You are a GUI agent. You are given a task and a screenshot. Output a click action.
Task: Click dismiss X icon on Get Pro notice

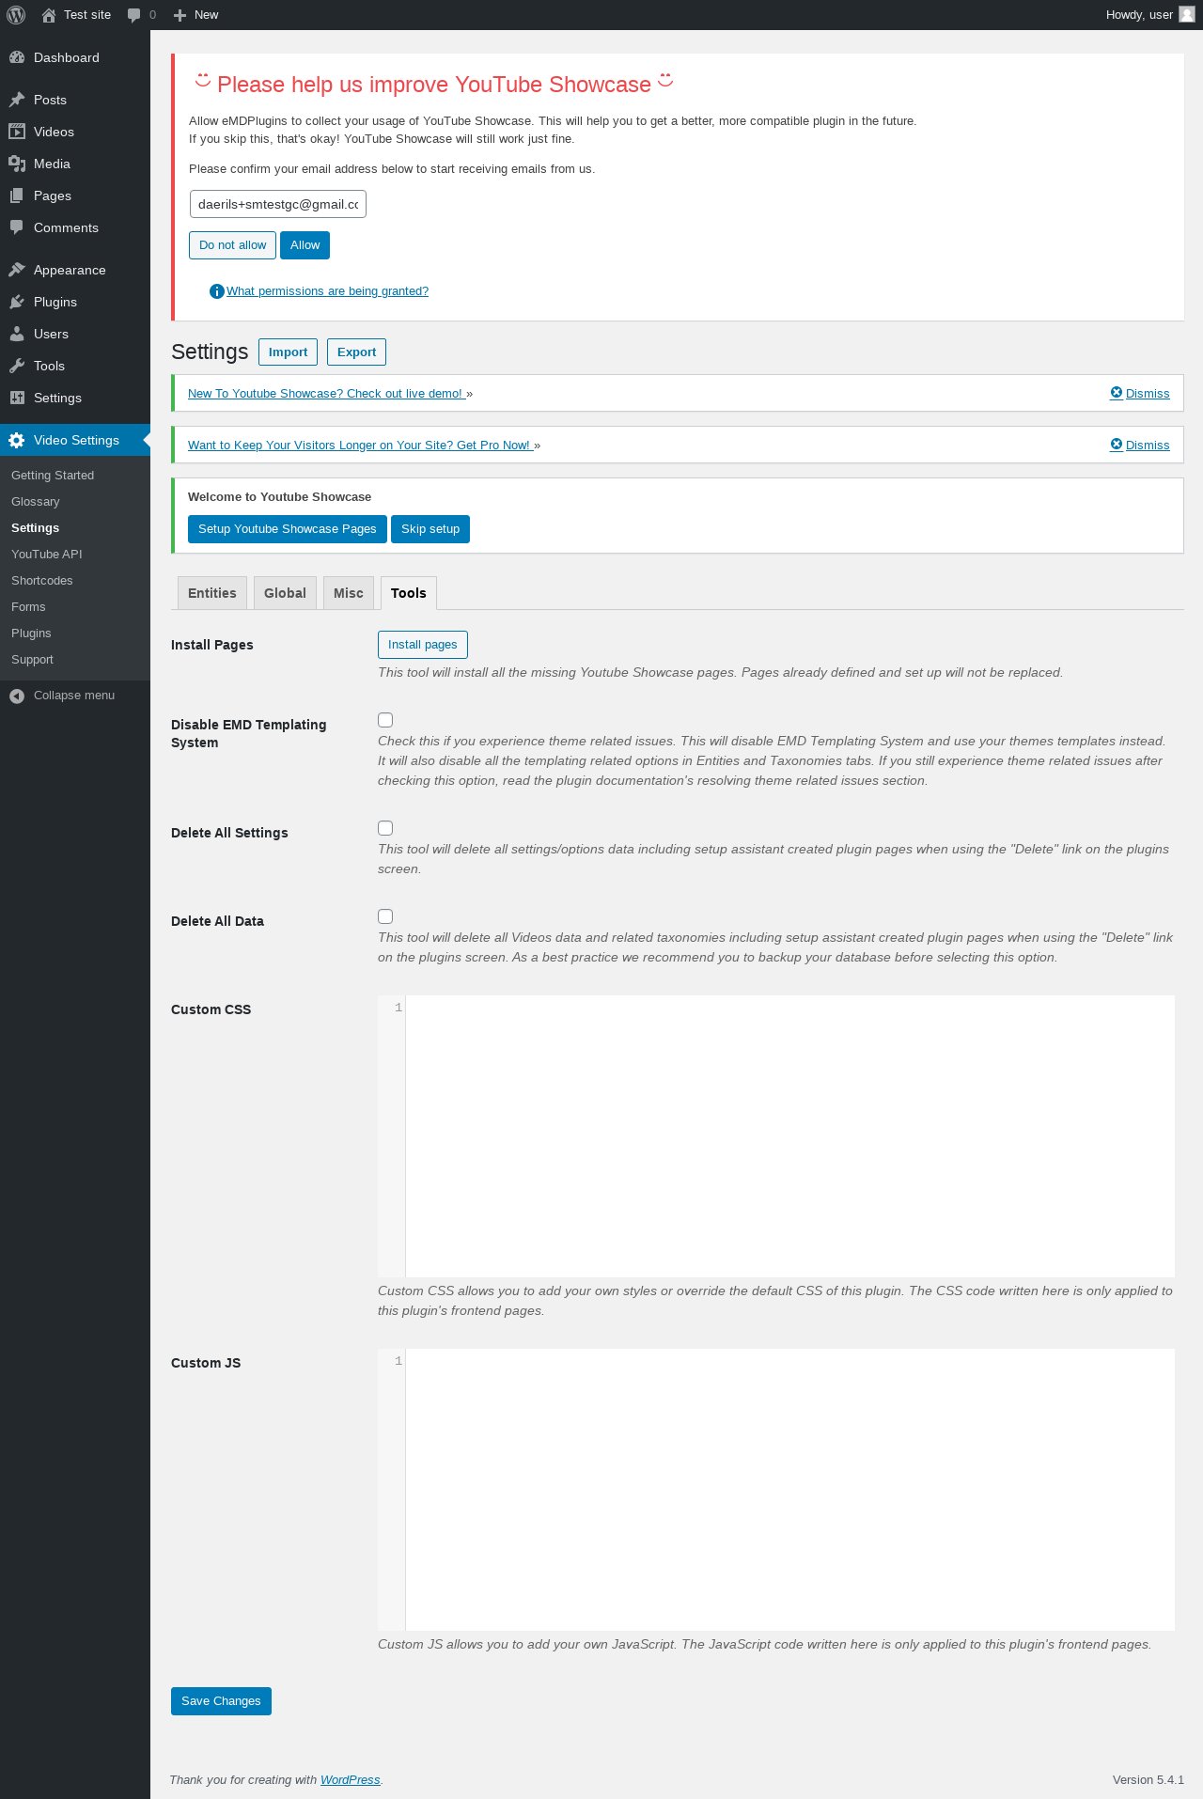coord(1117,445)
